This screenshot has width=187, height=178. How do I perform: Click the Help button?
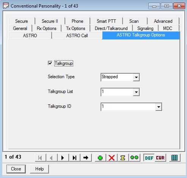39,169
